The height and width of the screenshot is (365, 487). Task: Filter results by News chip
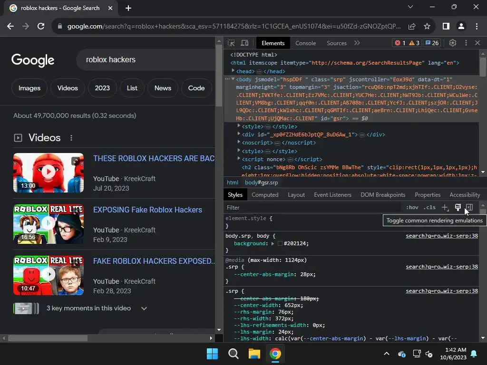click(163, 88)
